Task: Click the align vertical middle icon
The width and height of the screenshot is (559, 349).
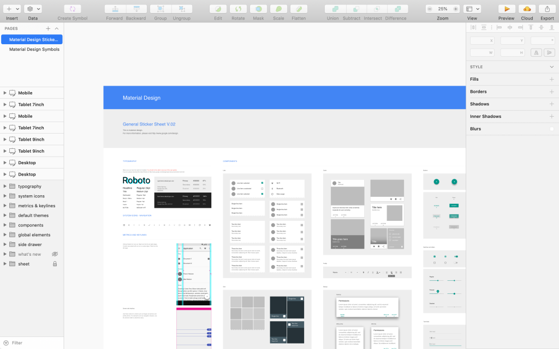Action: (x=542, y=27)
